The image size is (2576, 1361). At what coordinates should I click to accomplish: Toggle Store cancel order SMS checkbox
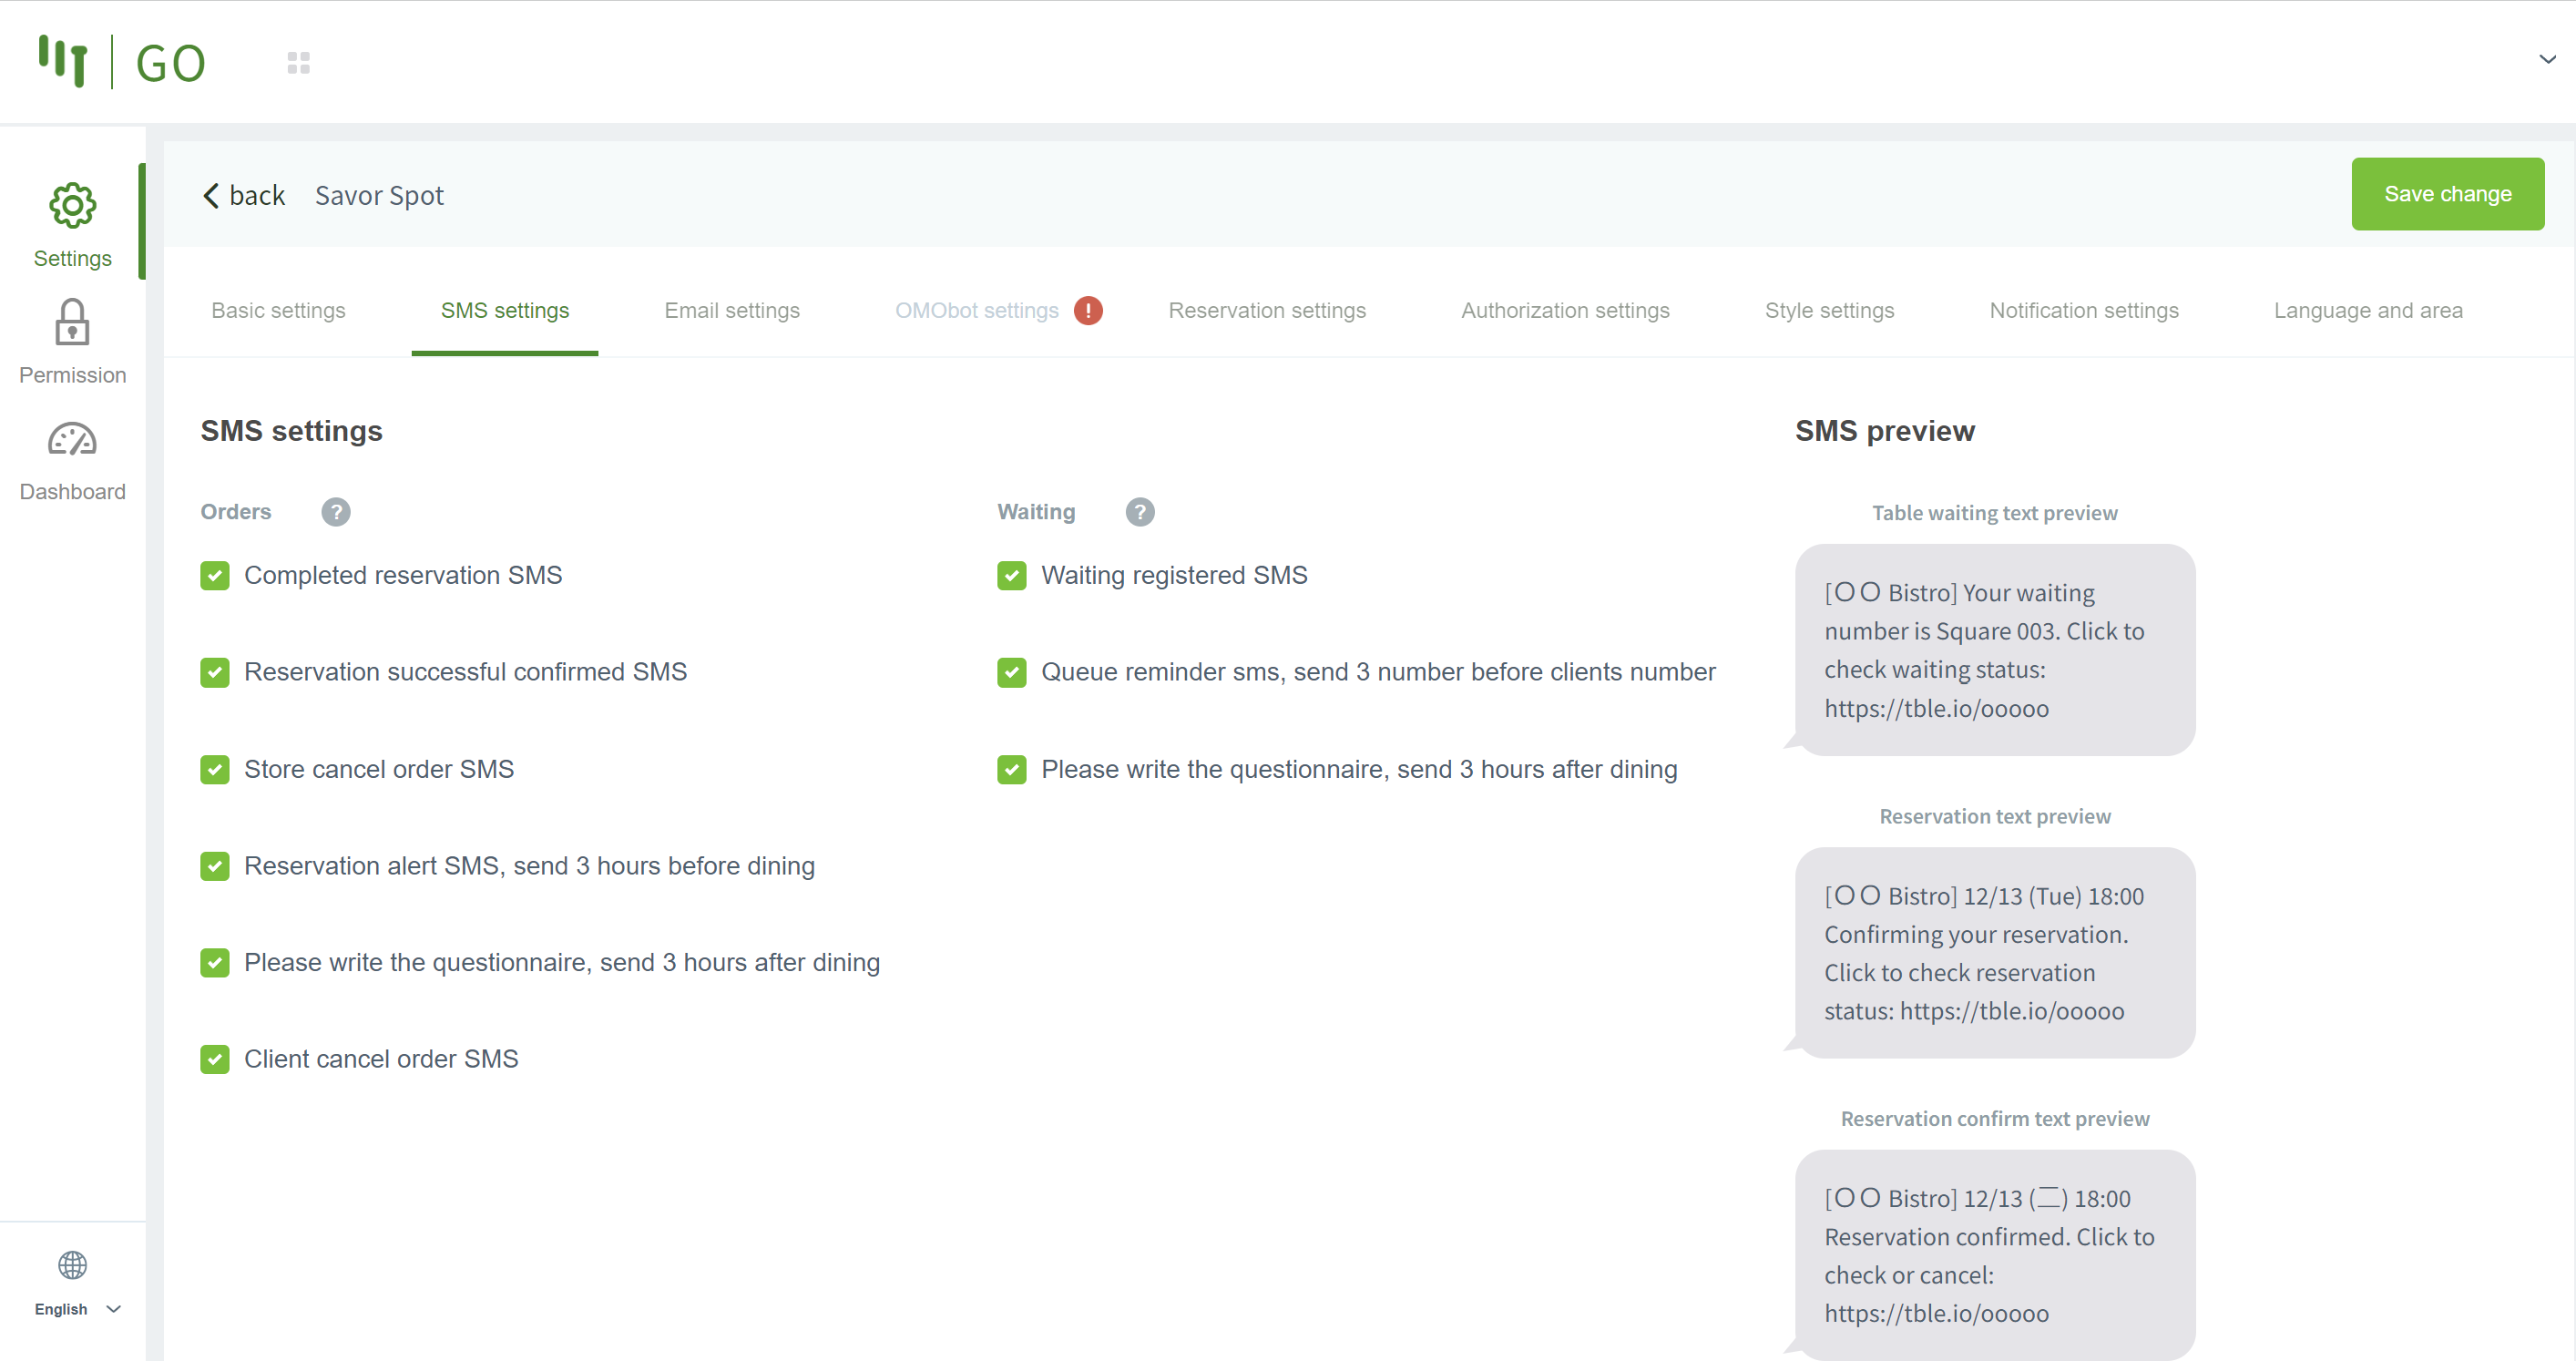tap(215, 769)
